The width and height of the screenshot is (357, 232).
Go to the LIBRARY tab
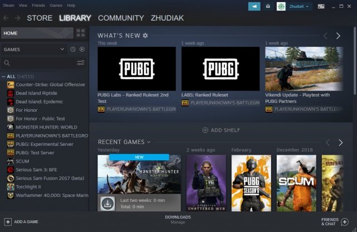click(75, 18)
